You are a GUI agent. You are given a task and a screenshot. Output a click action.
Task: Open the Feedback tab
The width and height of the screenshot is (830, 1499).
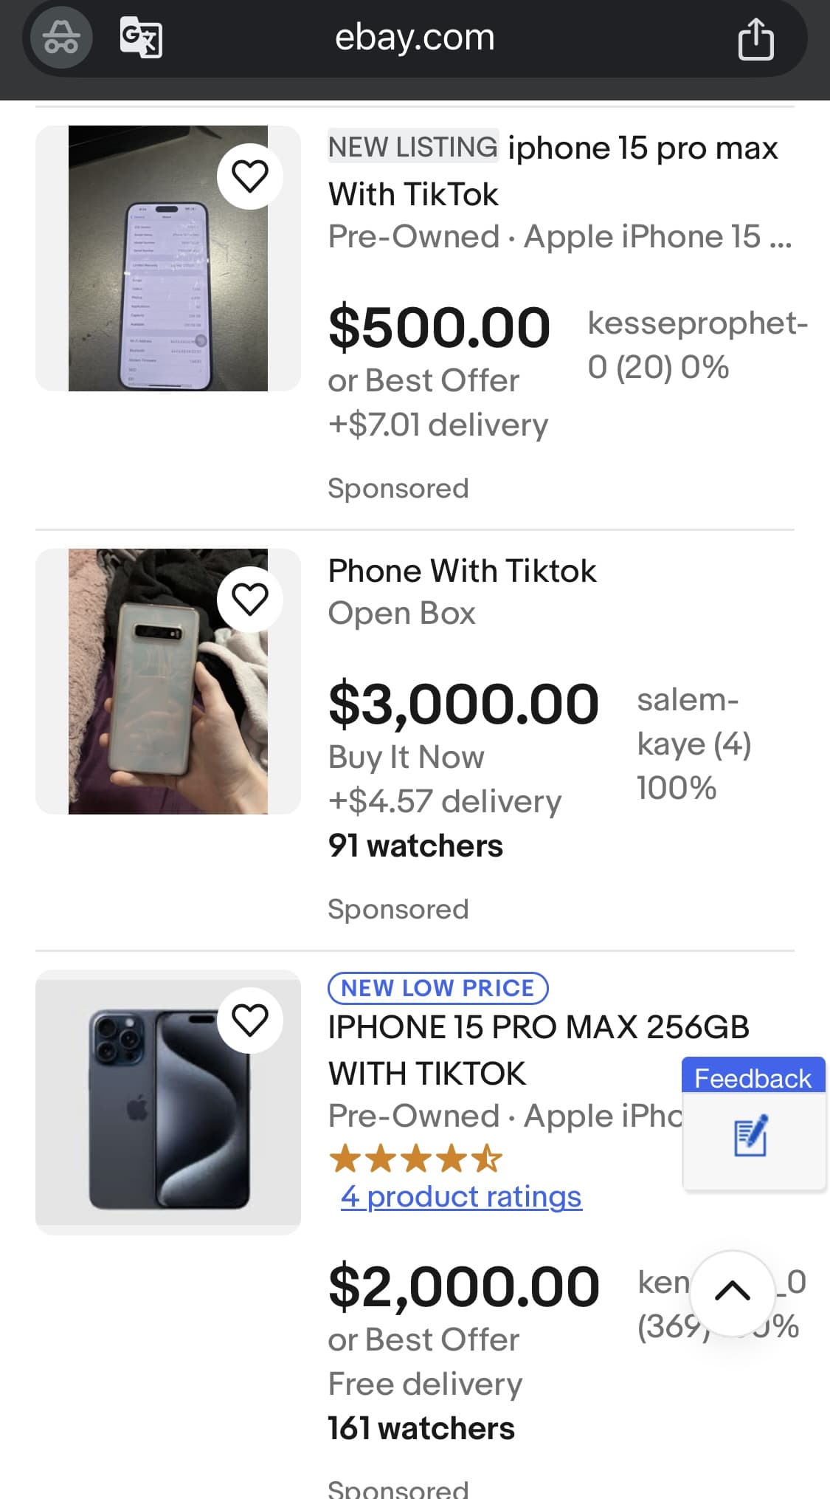tap(753, 1078)
